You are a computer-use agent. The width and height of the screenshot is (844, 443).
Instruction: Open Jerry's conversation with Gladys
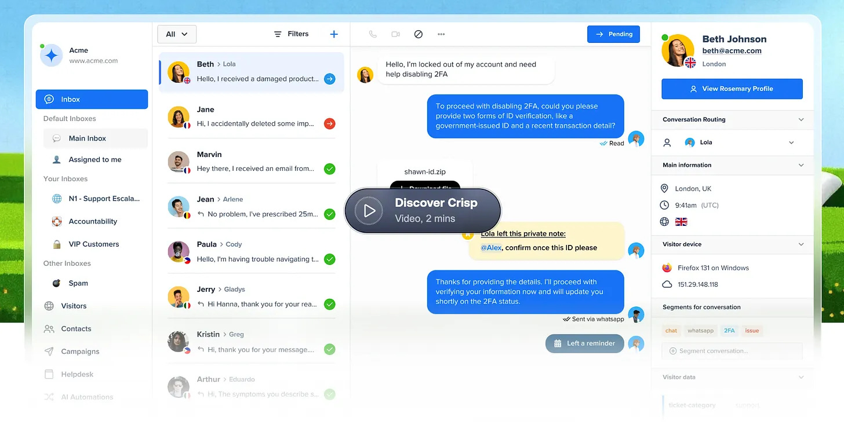[x=252, y=296]
